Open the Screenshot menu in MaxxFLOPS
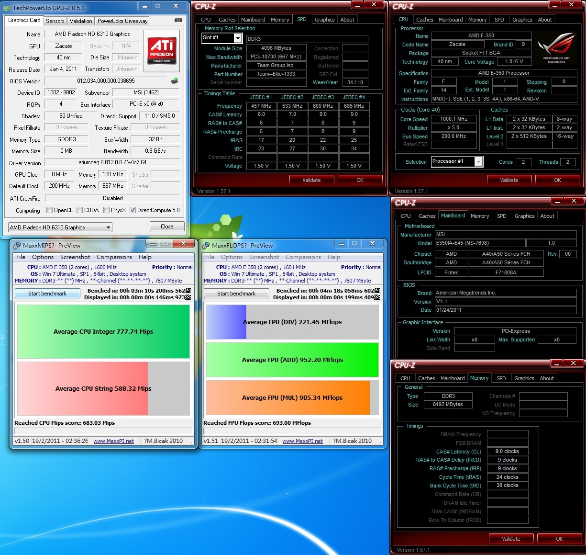 coord(264,257)
